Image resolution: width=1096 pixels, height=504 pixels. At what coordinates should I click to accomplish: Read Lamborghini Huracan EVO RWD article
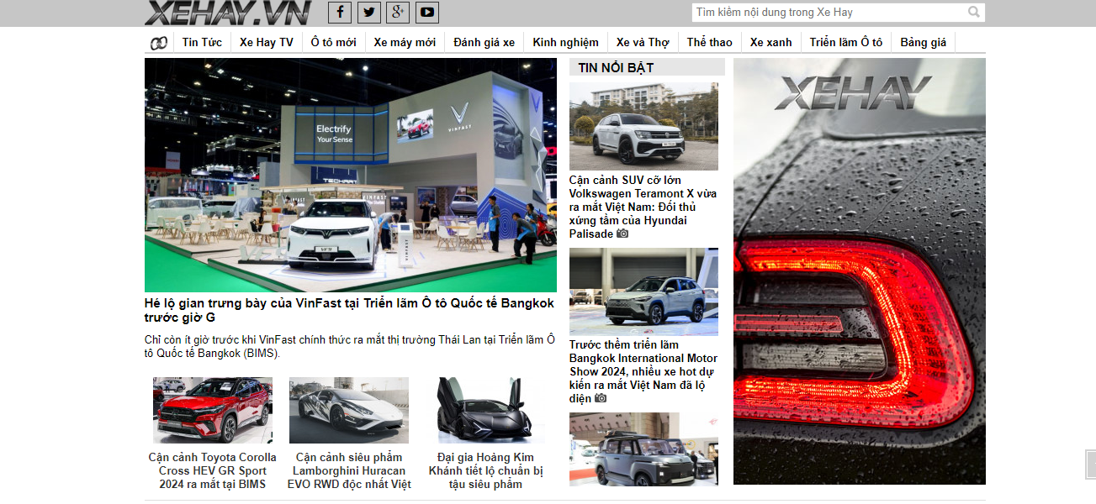pyautogui.click(x=349, y=470)
